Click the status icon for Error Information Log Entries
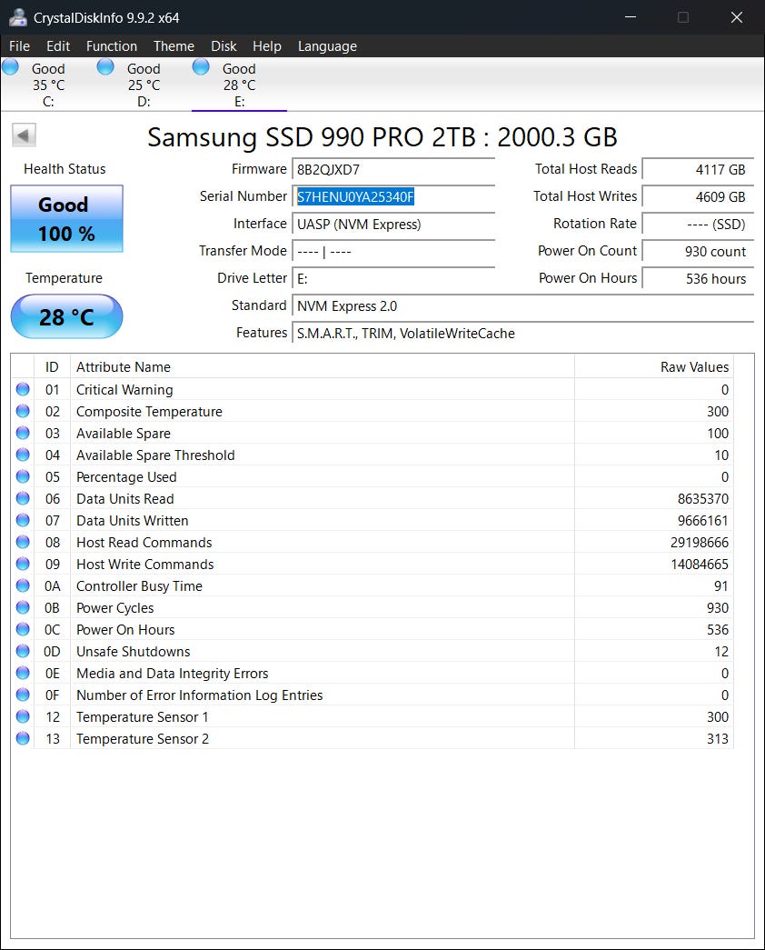Screen dimensions: 765x950 23,695
